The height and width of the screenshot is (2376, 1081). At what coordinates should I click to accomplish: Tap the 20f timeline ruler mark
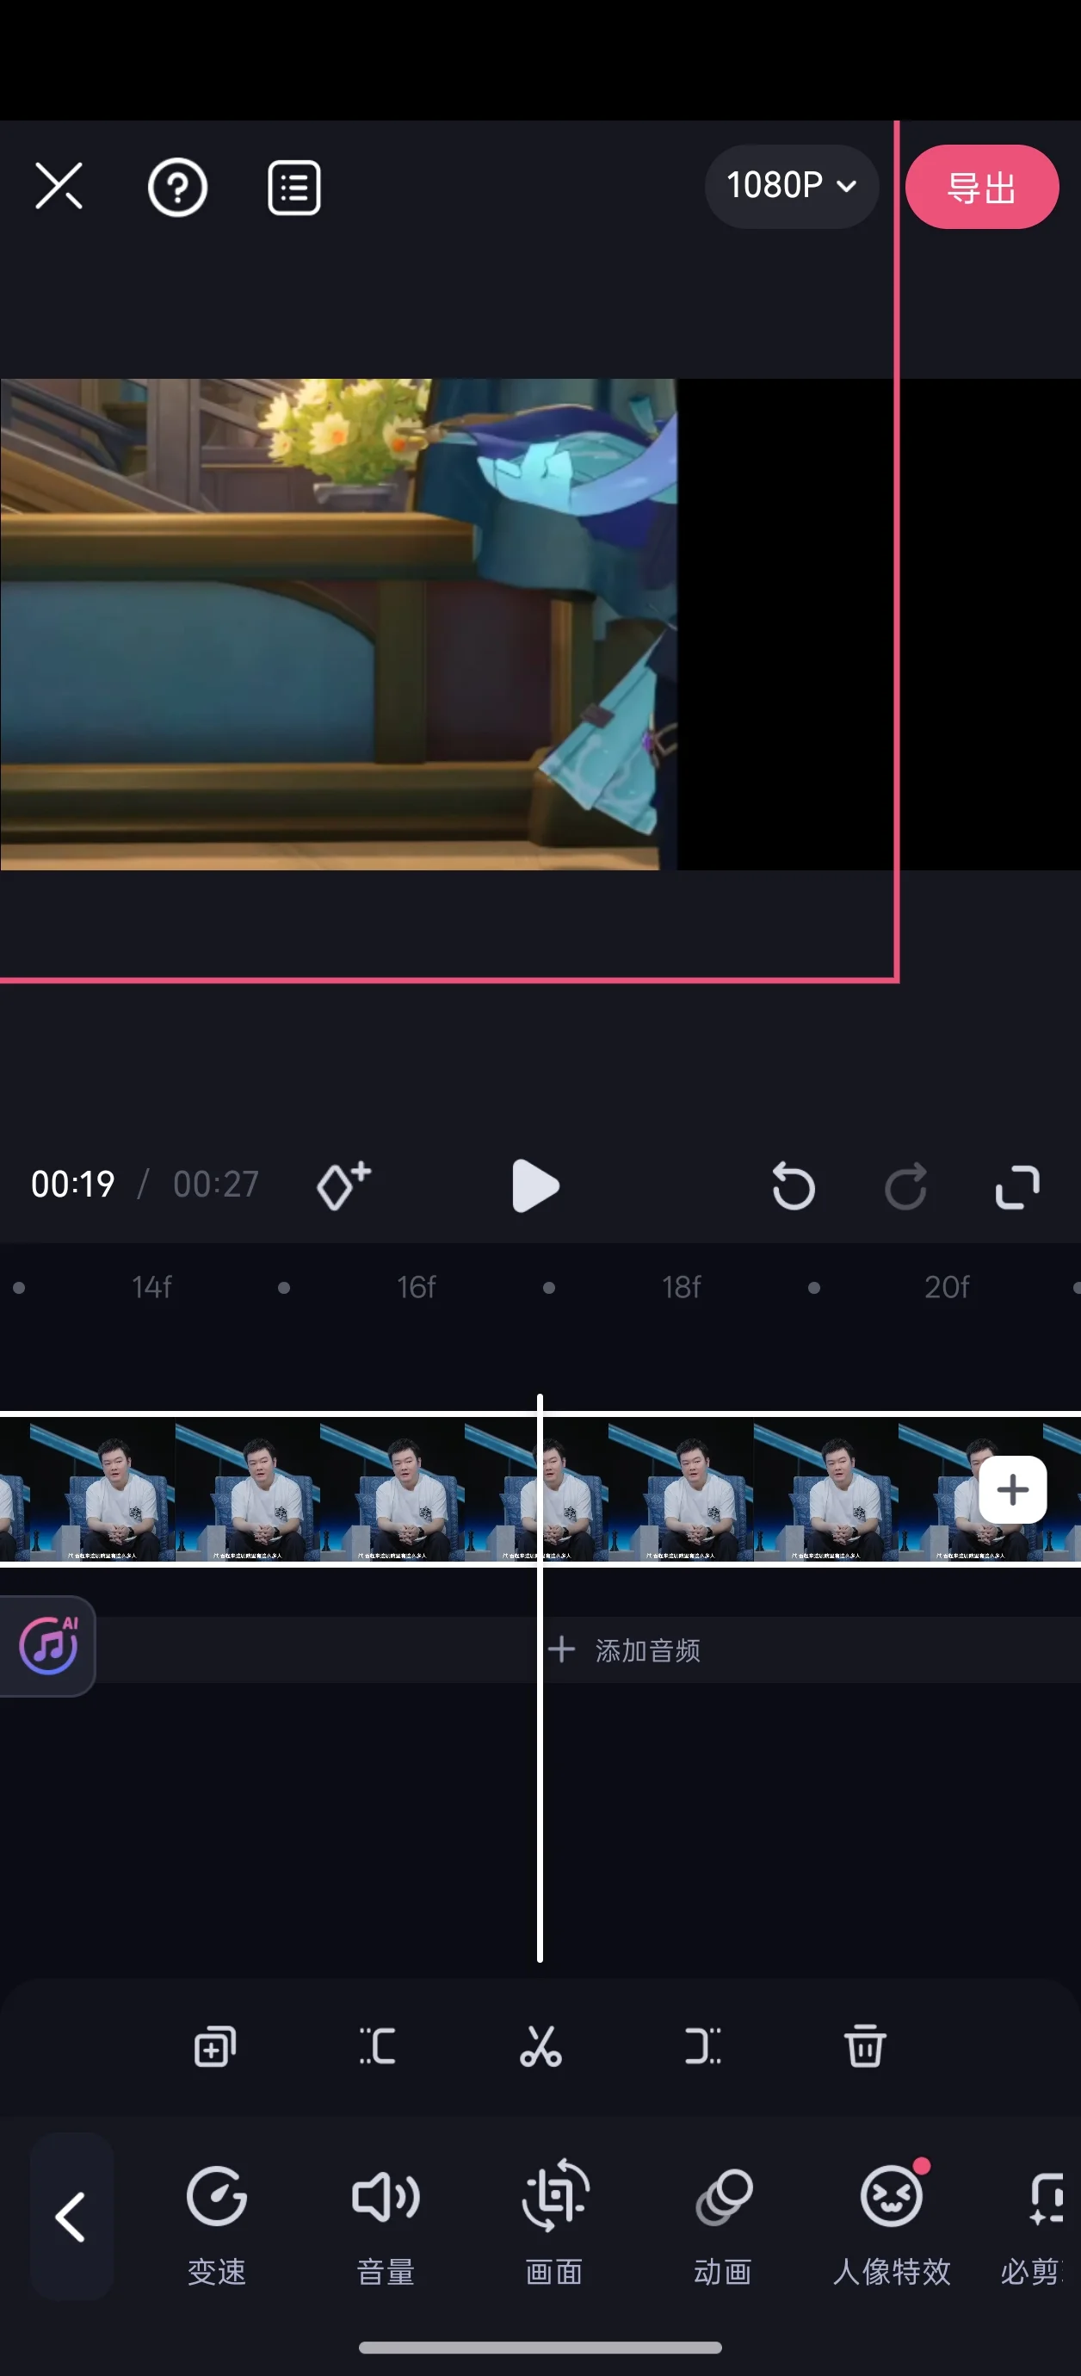coord(947,1287)
